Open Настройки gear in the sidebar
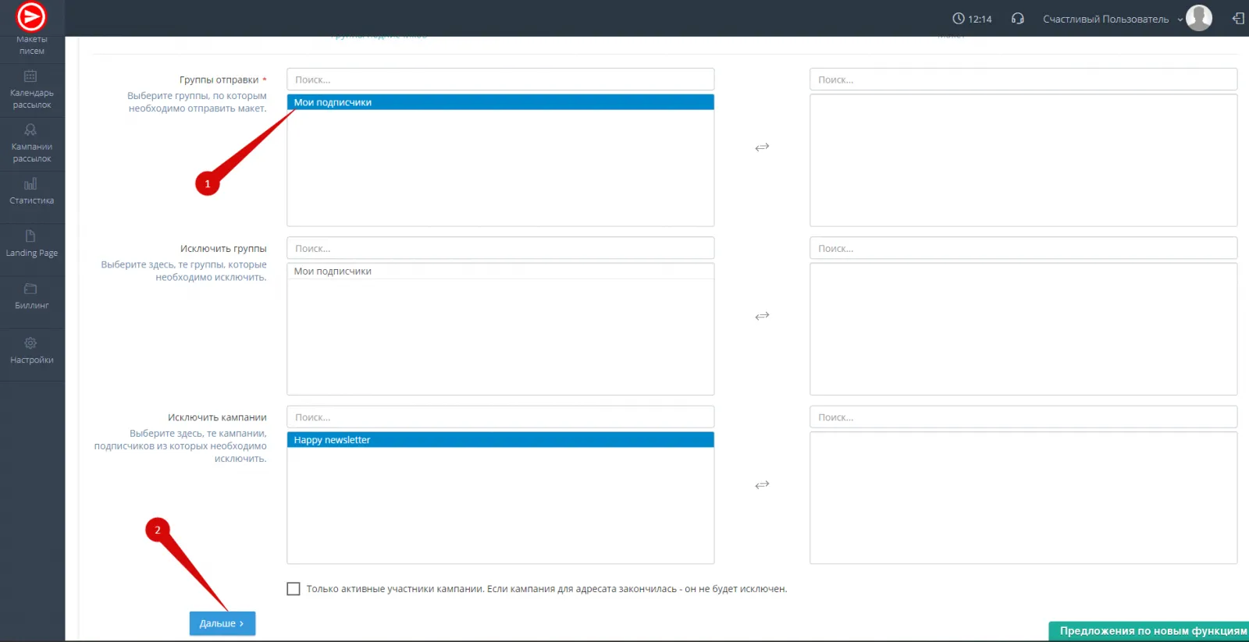The width and height of the screenshot is (1249, 642). click(31, 349)
